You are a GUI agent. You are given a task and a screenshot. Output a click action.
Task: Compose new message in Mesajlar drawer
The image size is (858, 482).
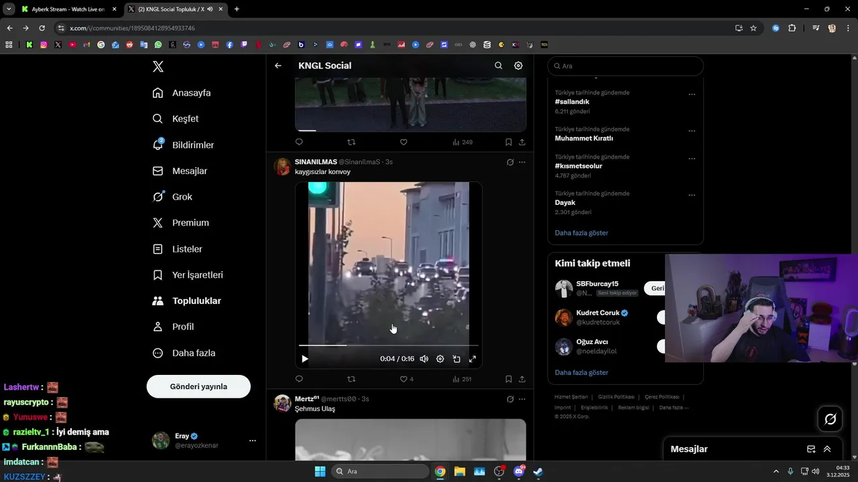pos(811,449)
